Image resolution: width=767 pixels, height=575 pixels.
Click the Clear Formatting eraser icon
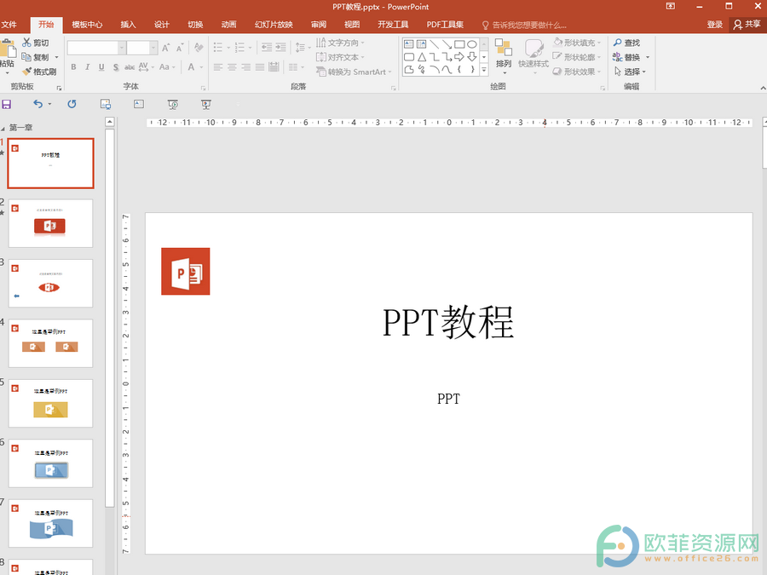[x=198, y=48]
